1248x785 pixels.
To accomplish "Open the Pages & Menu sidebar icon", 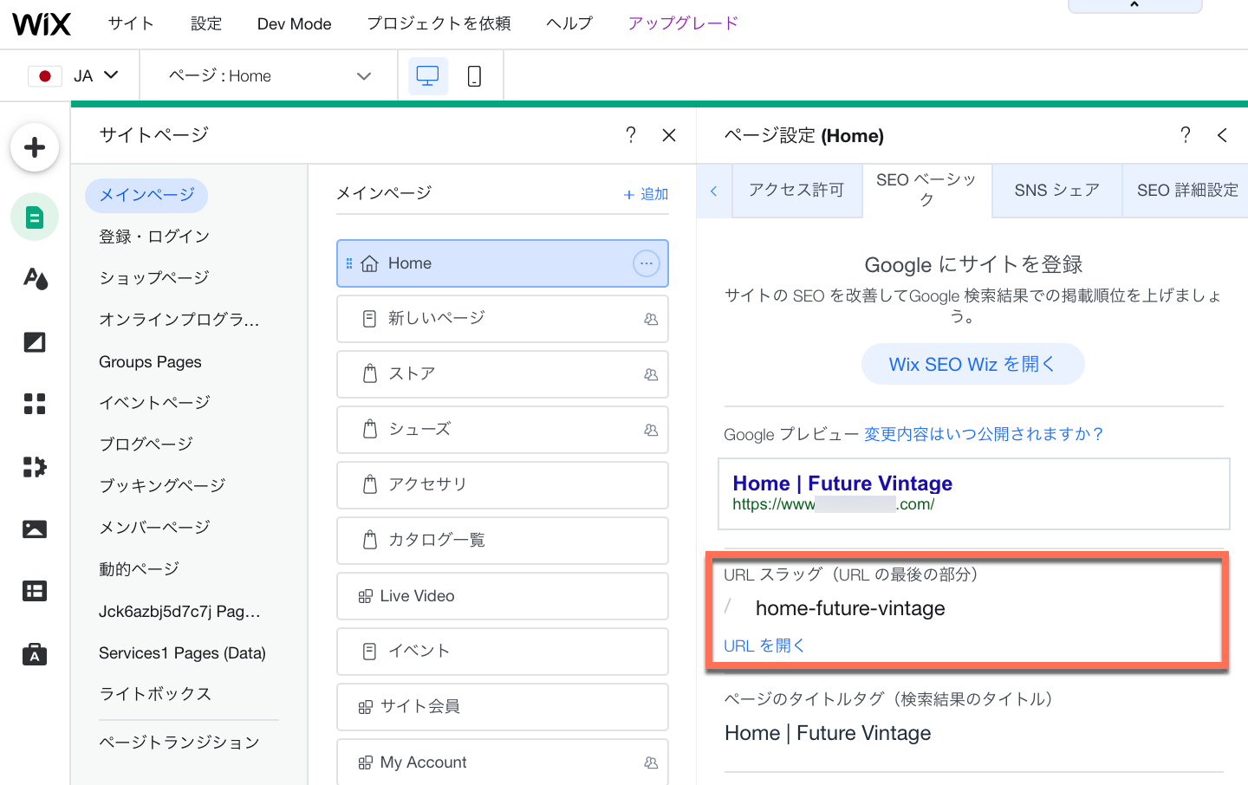I will 35,217.
